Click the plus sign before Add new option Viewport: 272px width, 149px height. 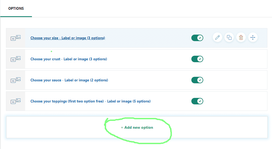click(122, 128)
